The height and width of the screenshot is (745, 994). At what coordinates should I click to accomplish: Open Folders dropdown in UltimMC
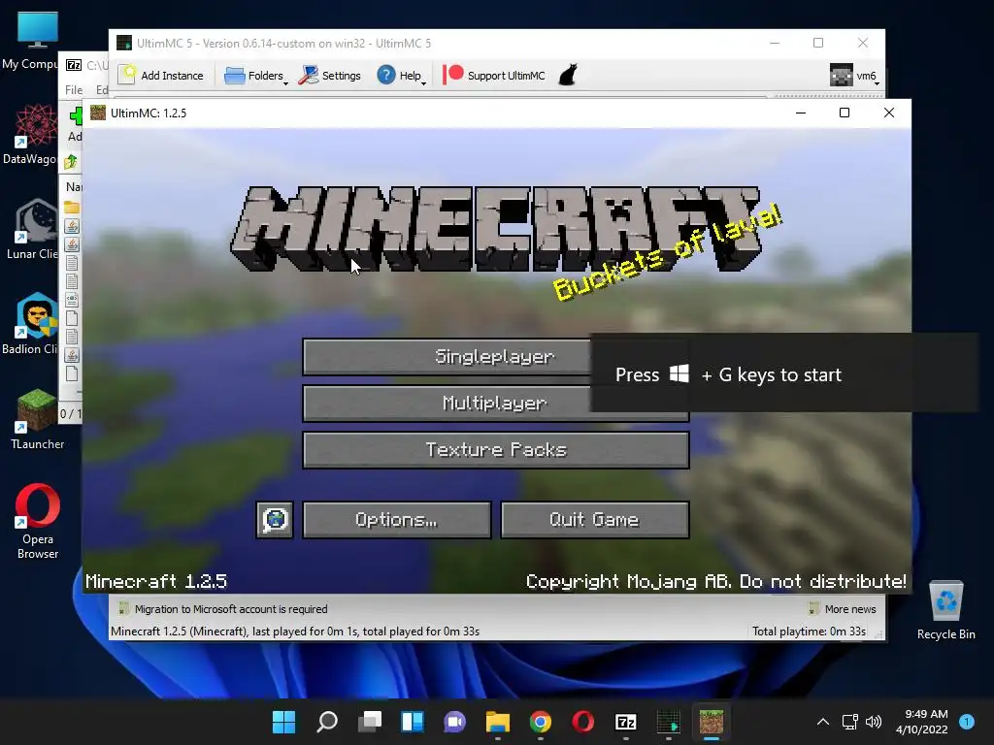pos(256,76)
